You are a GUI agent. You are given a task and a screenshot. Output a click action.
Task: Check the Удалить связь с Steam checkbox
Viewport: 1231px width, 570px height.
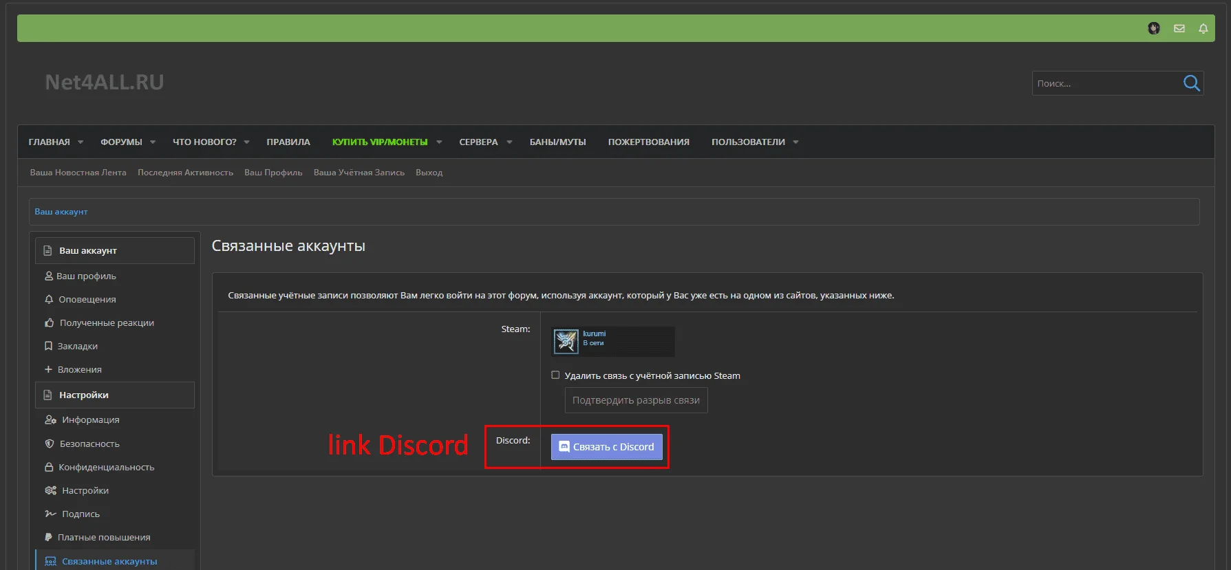coord(555,375)
